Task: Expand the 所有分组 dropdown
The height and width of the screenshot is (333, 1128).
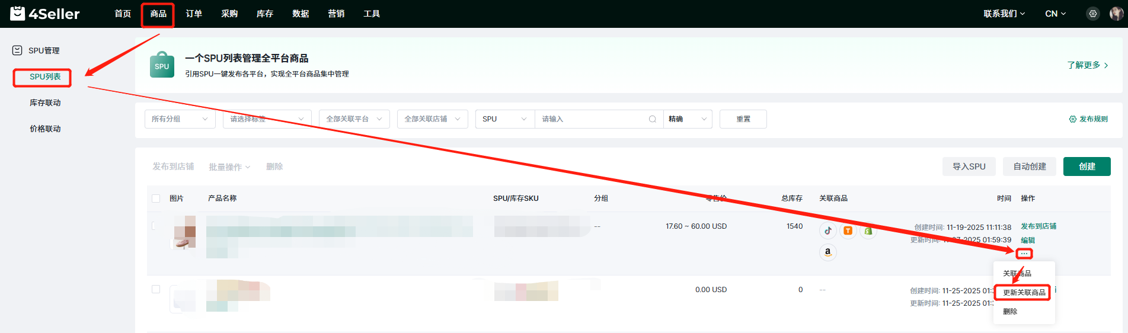Action: 180,119
